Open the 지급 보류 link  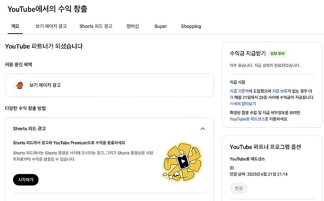(279, 91)
